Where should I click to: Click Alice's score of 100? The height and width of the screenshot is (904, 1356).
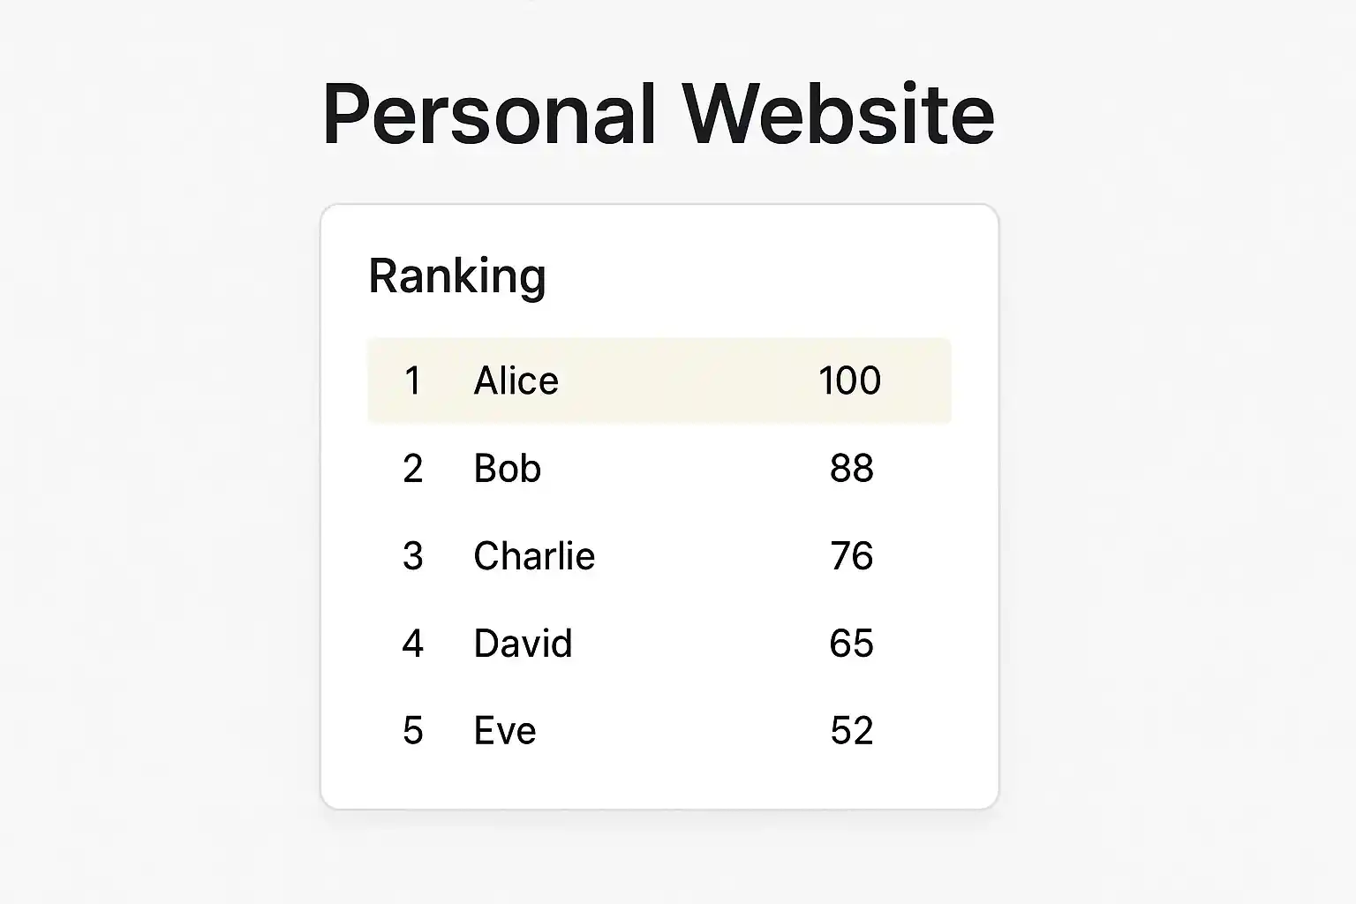(x=849, y=380)
